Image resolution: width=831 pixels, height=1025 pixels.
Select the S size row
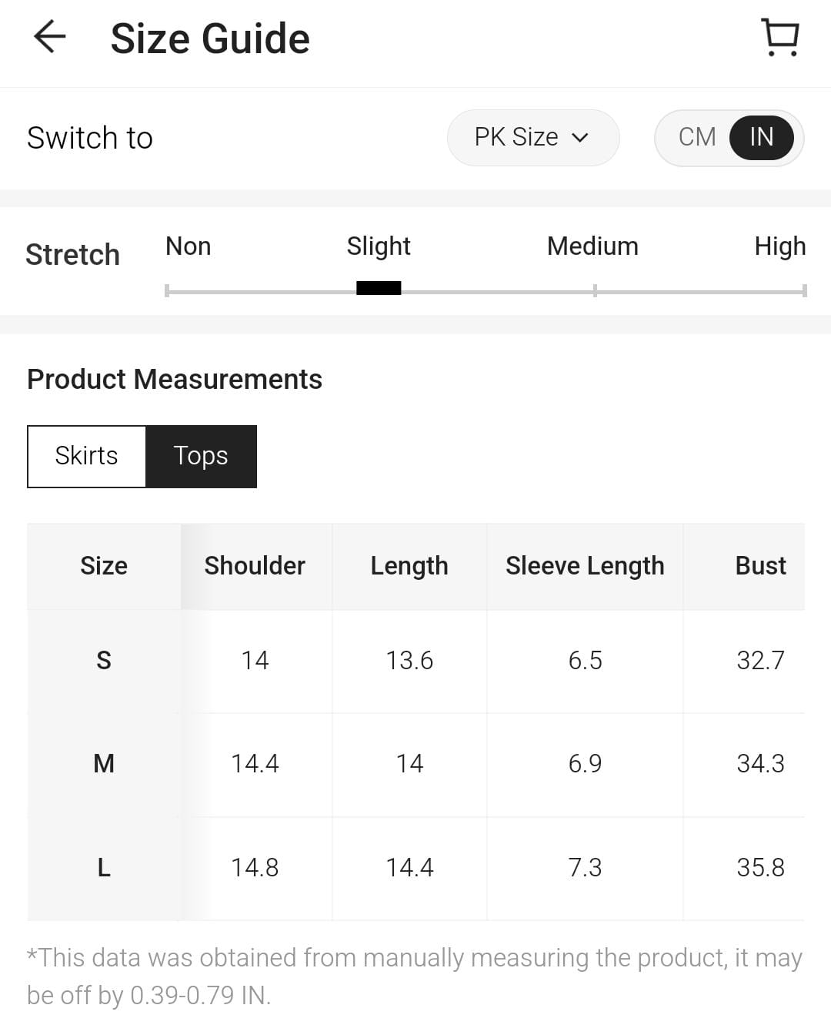coord(104,661)
